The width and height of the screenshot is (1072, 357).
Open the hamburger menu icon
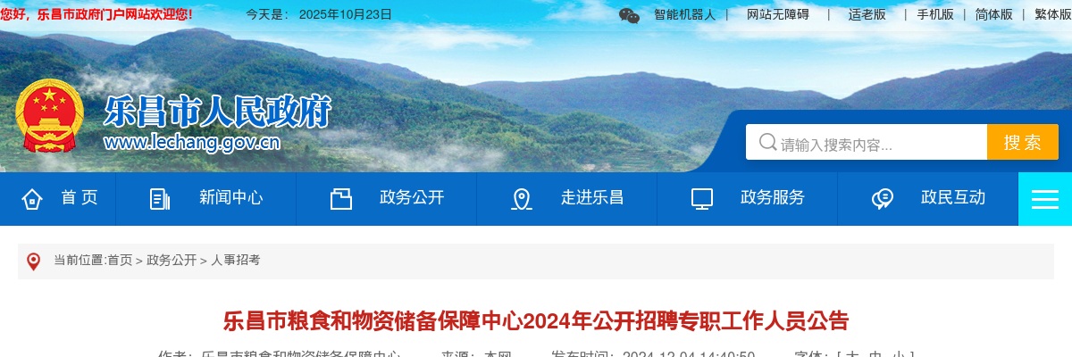(x=1044, y=199)
